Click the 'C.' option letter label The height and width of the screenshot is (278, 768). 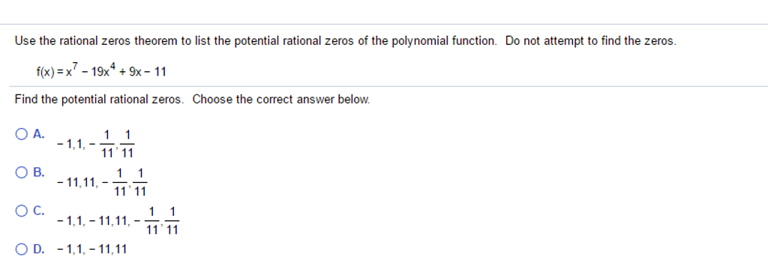39,211
